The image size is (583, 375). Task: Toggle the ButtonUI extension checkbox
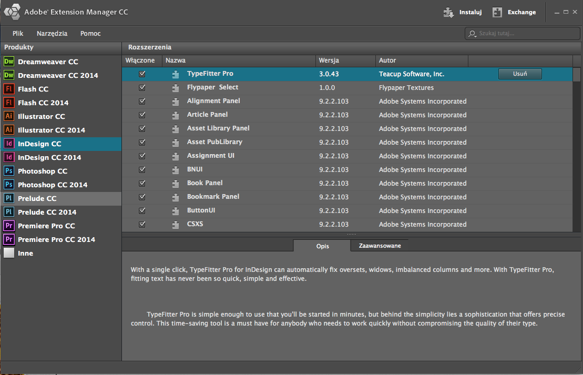pyautogui.click(x=142, y=210)
